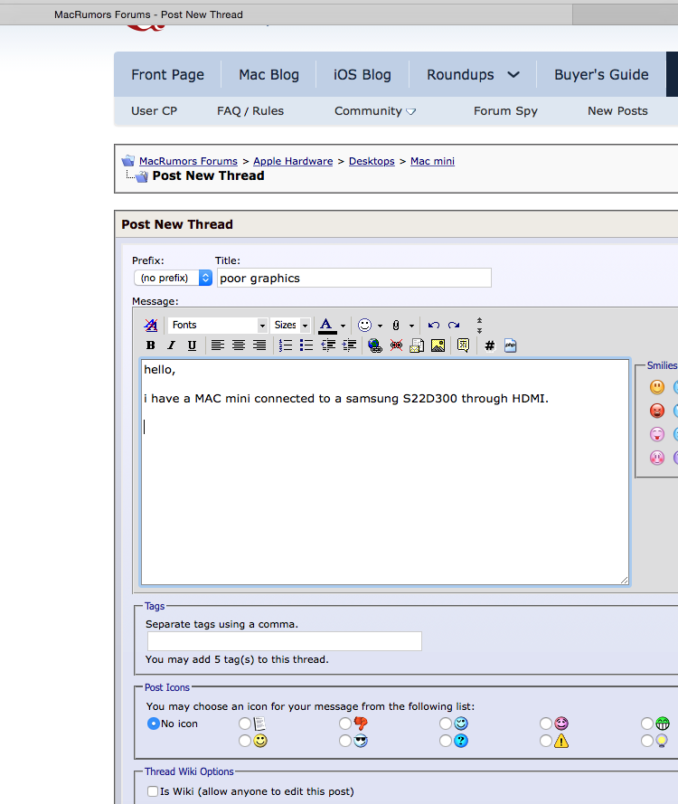Click inside the message text area
The height and width of the screenshot is (804, 678).
385,472
